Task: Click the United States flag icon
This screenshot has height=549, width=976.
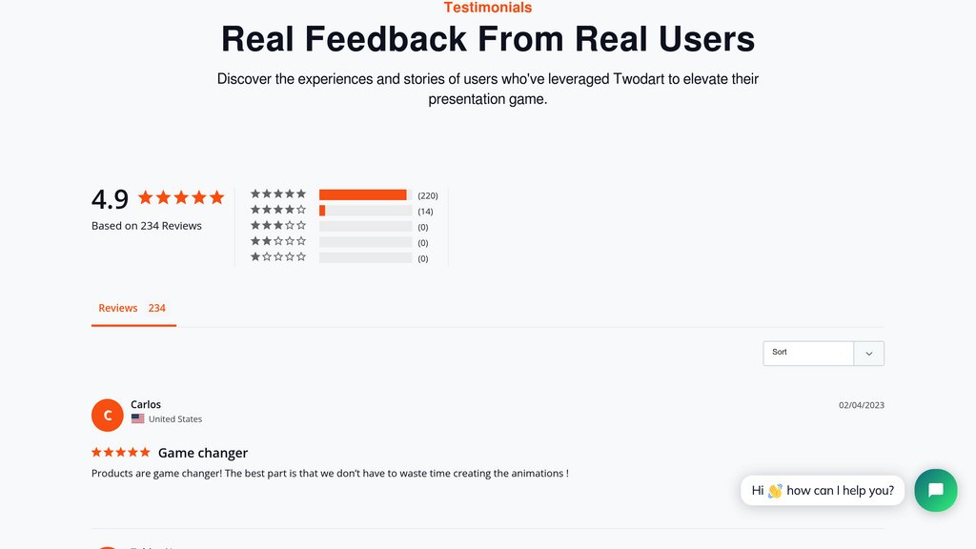Action: pyautogui.click(x=138, y=418)
